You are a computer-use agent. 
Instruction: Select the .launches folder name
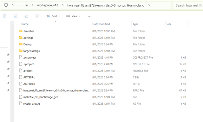pyautogui.click(x=29, y=31)
